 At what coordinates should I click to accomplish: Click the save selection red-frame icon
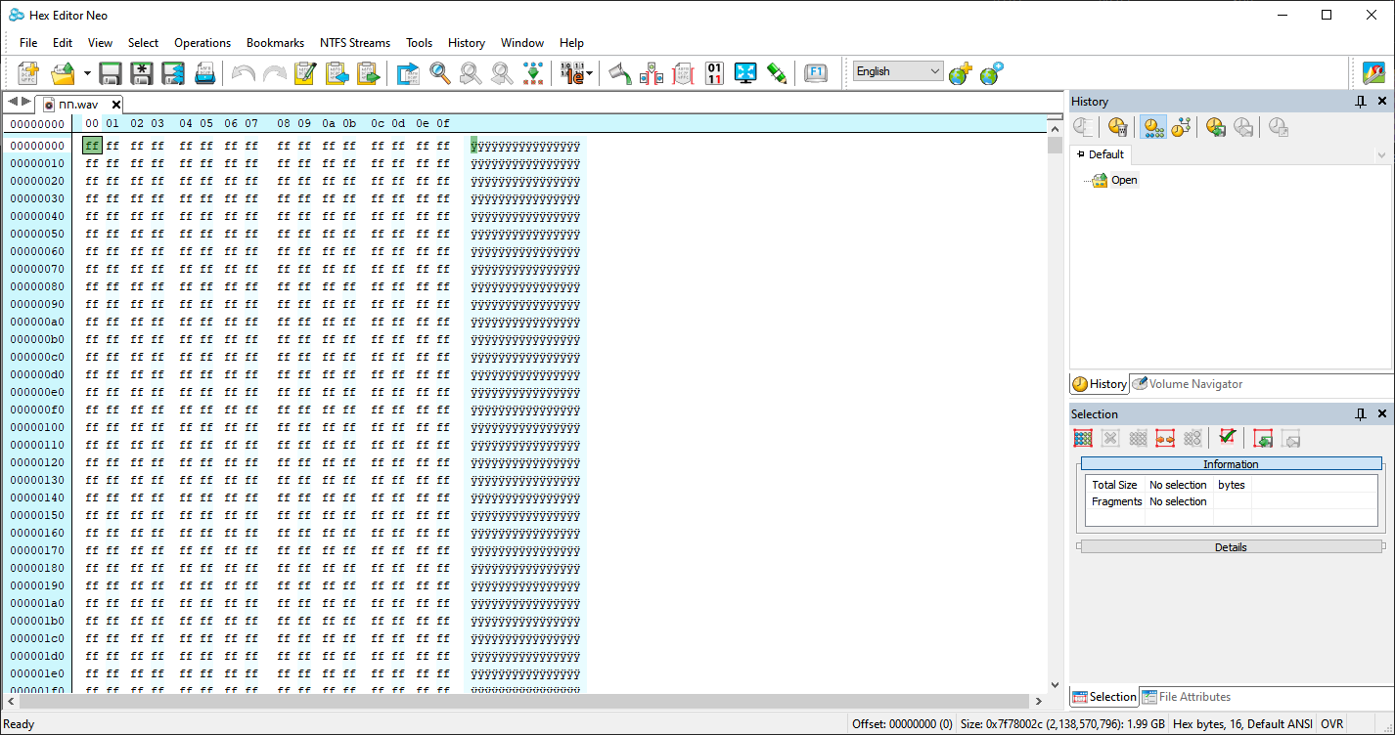coord(1263,439)
